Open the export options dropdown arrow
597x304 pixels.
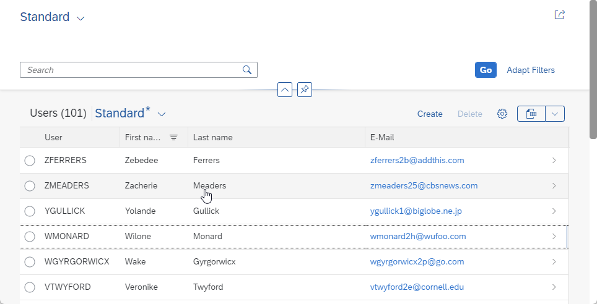[x=555, y=114]
